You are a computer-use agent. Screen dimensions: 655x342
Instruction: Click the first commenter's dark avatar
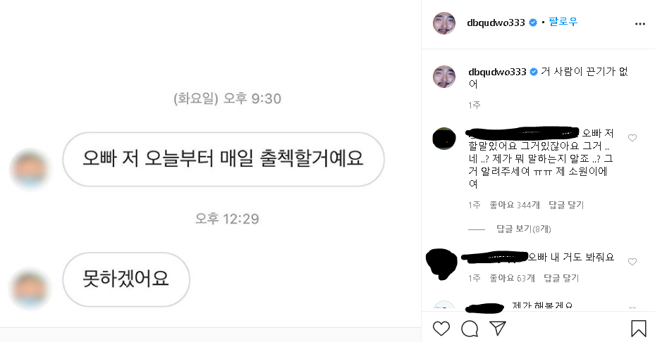click(x=444, y=139)
